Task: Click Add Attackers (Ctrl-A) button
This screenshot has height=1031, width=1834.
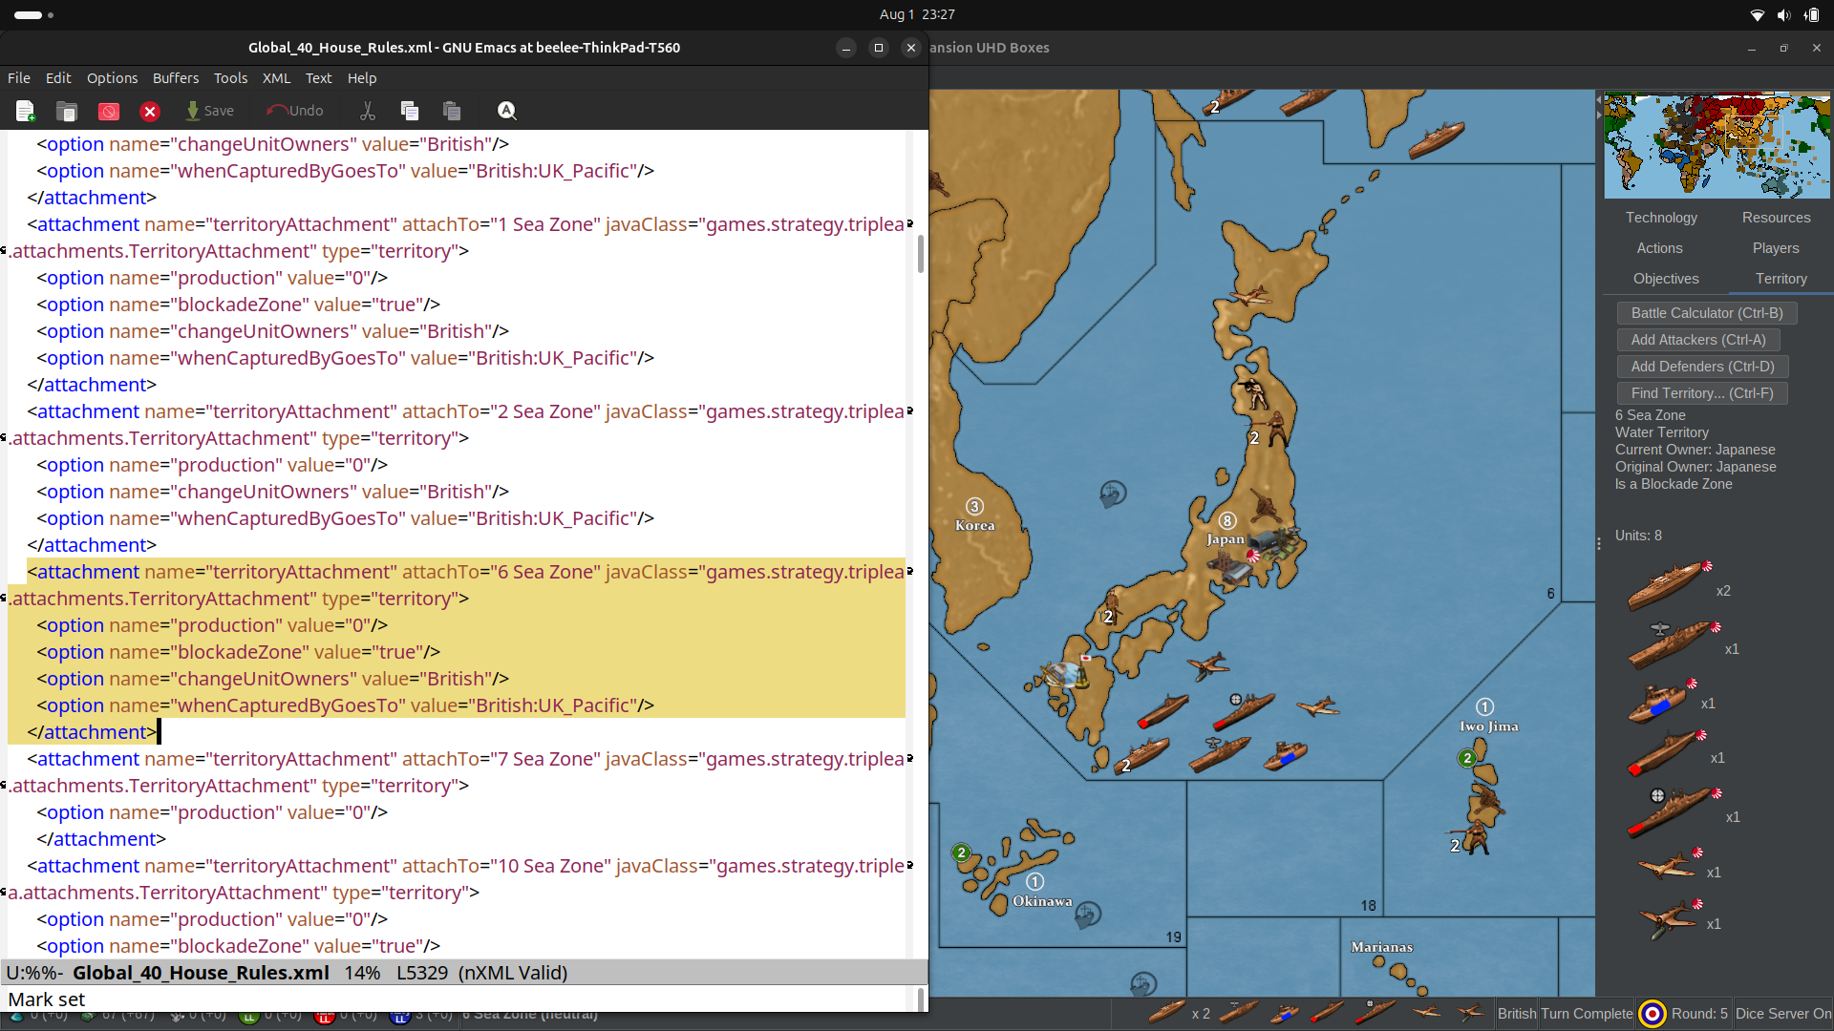Action: 1698,340
